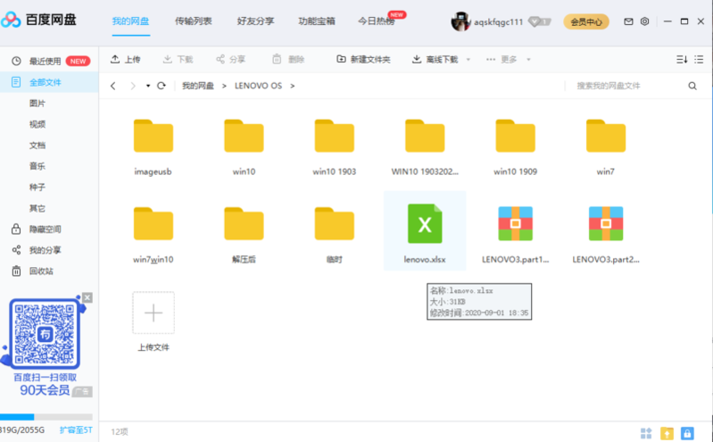Open navigation history dropdown arrow
Viewport: 713px width, 442px height.
point(148,86)
